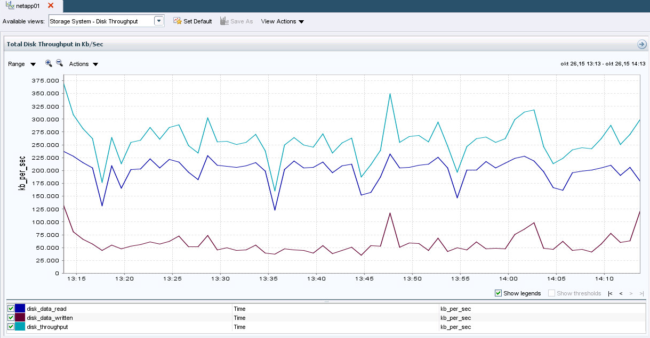Expand the Range dropdown menu
Image resolution: width=650 pixels, height=338 pixels.
(22, 64)
